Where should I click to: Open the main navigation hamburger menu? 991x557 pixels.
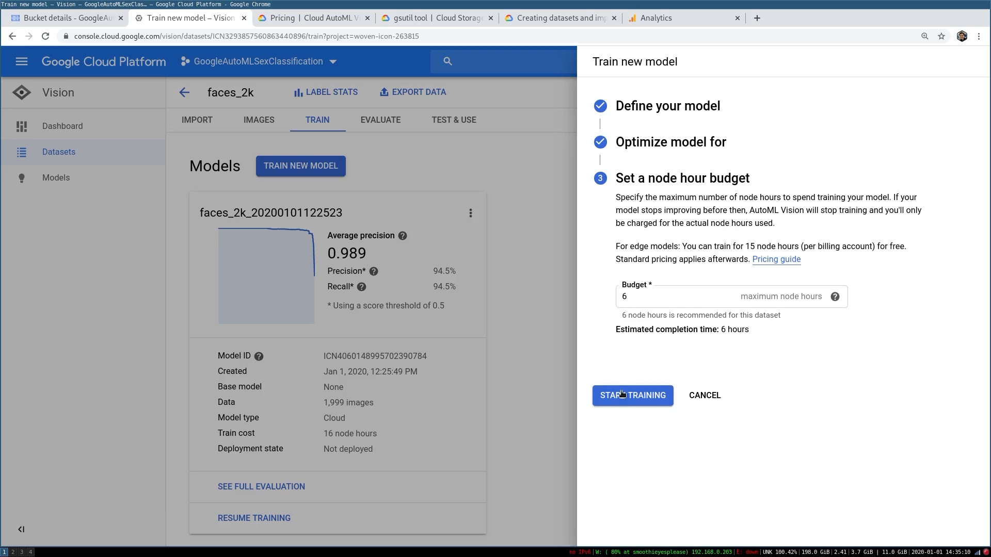(x=21, y=61)
